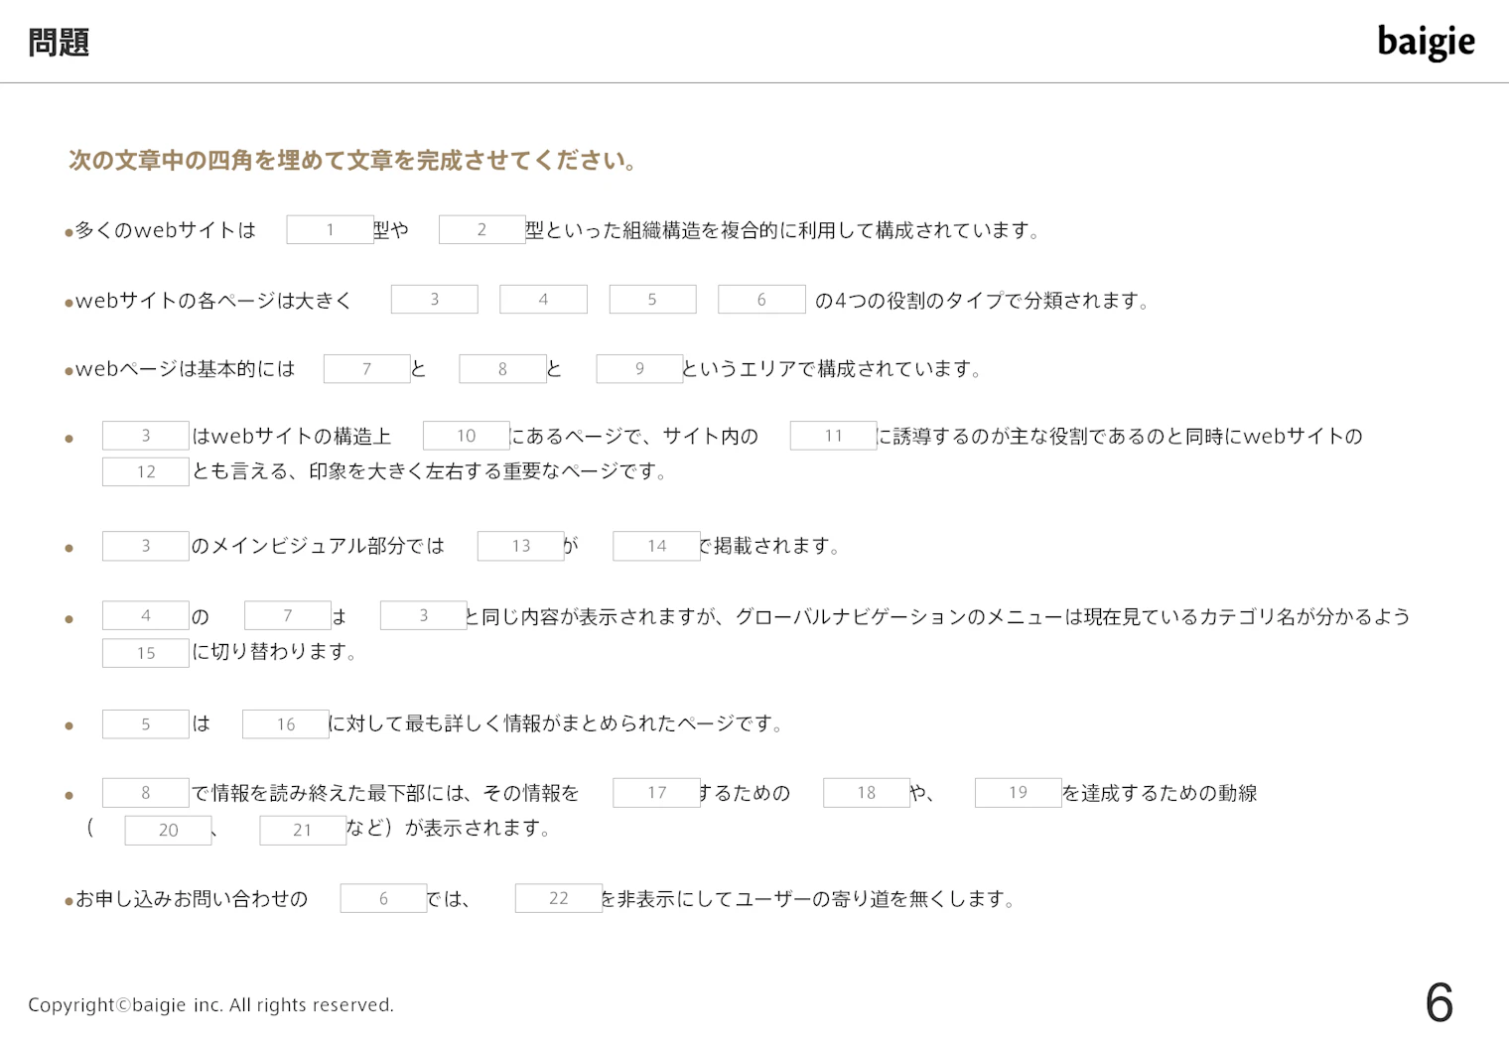Click blank box 9 before というエリアで構成
1509x1044 pixels.
pyautogui.click(x=639, y=369)
